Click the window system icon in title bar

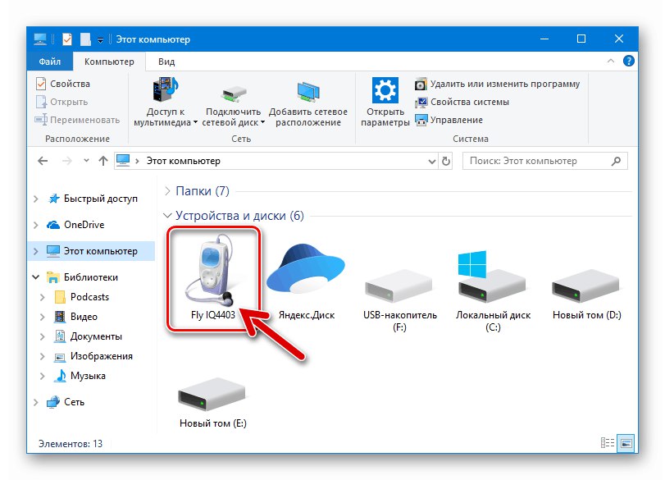tap(40, 39)
